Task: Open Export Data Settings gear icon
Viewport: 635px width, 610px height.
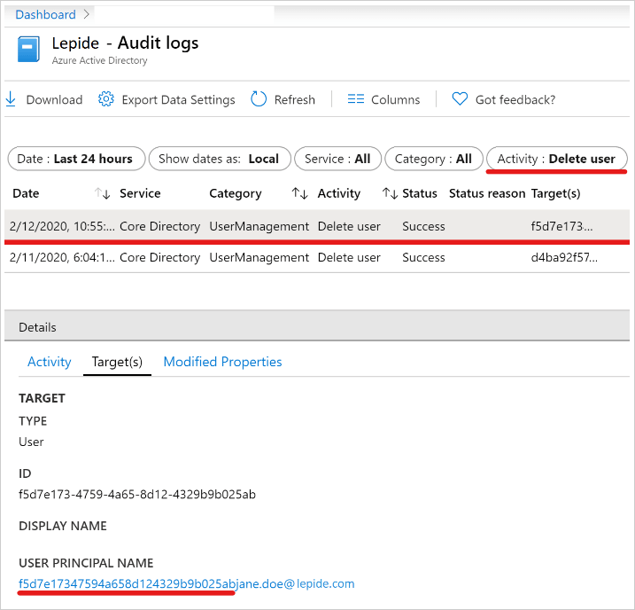Action: click(106, 99)
